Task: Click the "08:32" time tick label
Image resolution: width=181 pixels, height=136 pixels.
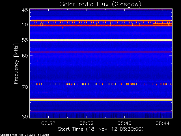Action: coord(48,123)
